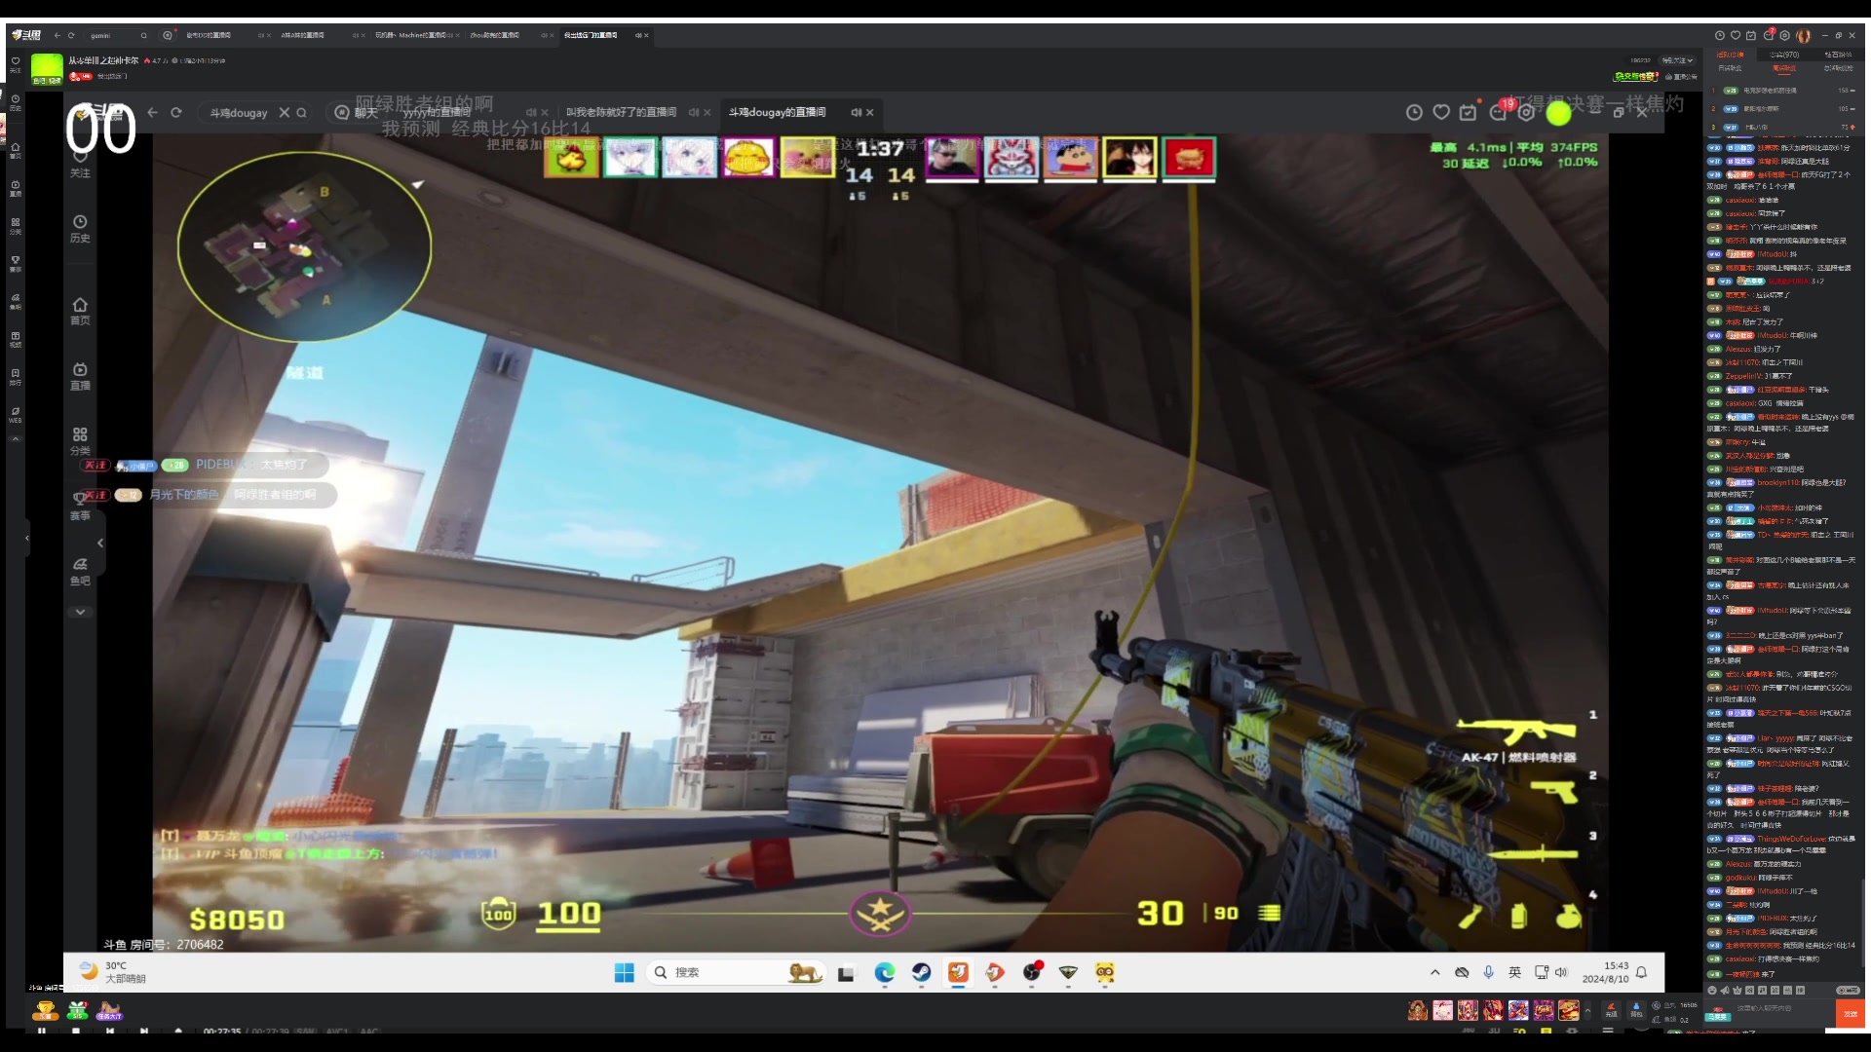Click the 关注 heart in outer left sidebar
Image resolution: width=1871 pixels, height=1052 pixels.
point(16,64)
